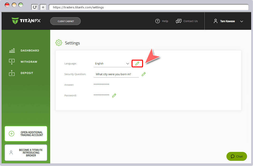Click the Contact Us speech bubble icon

tap(179, 21)
